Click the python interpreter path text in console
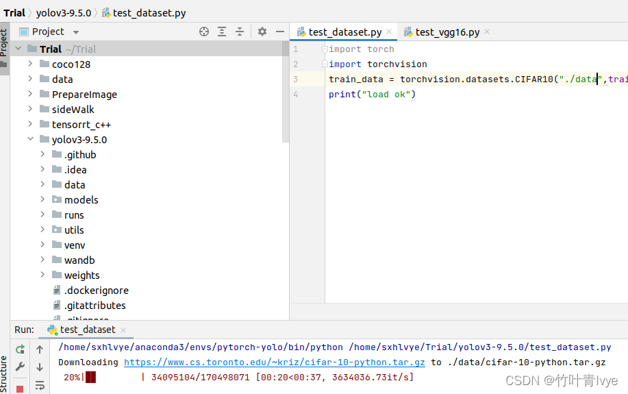 pyautogui.click(x=201, y=347)
